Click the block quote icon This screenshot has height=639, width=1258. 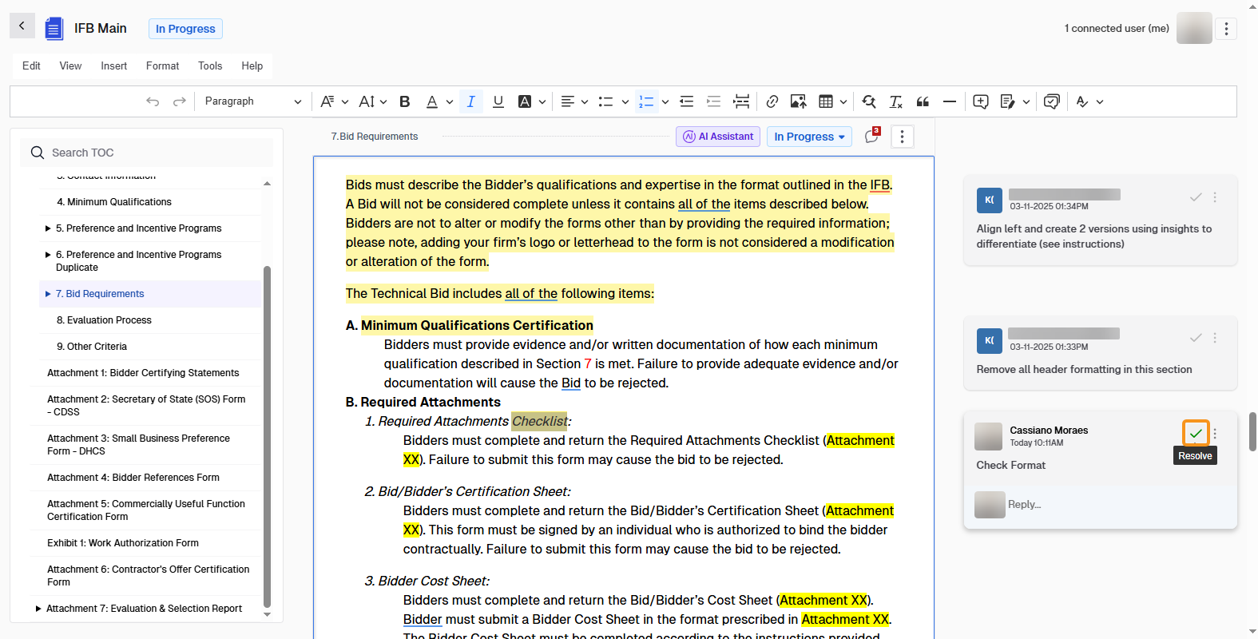tap(923, 101)
